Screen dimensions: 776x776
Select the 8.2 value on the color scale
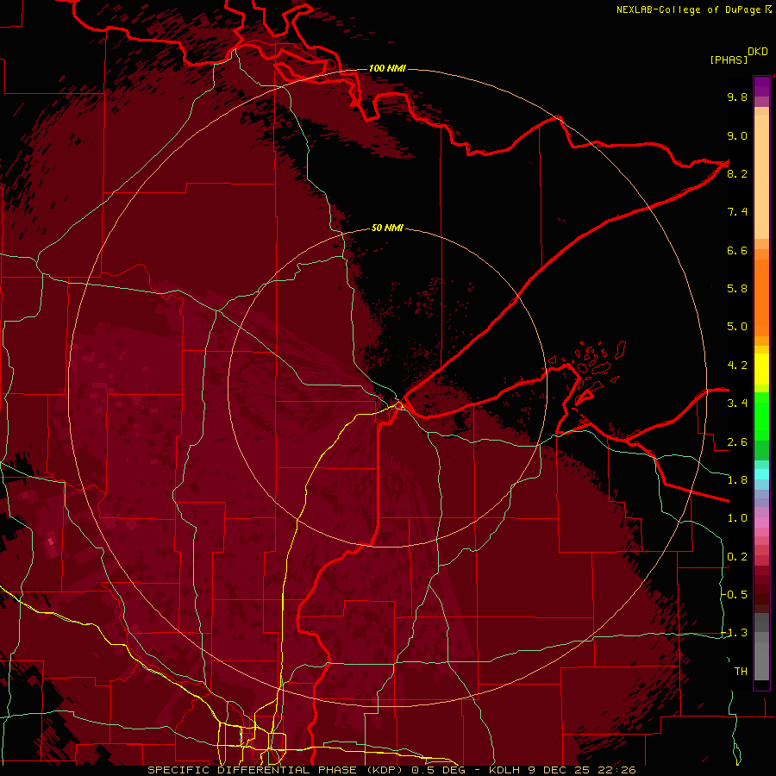tap(737, 173)
